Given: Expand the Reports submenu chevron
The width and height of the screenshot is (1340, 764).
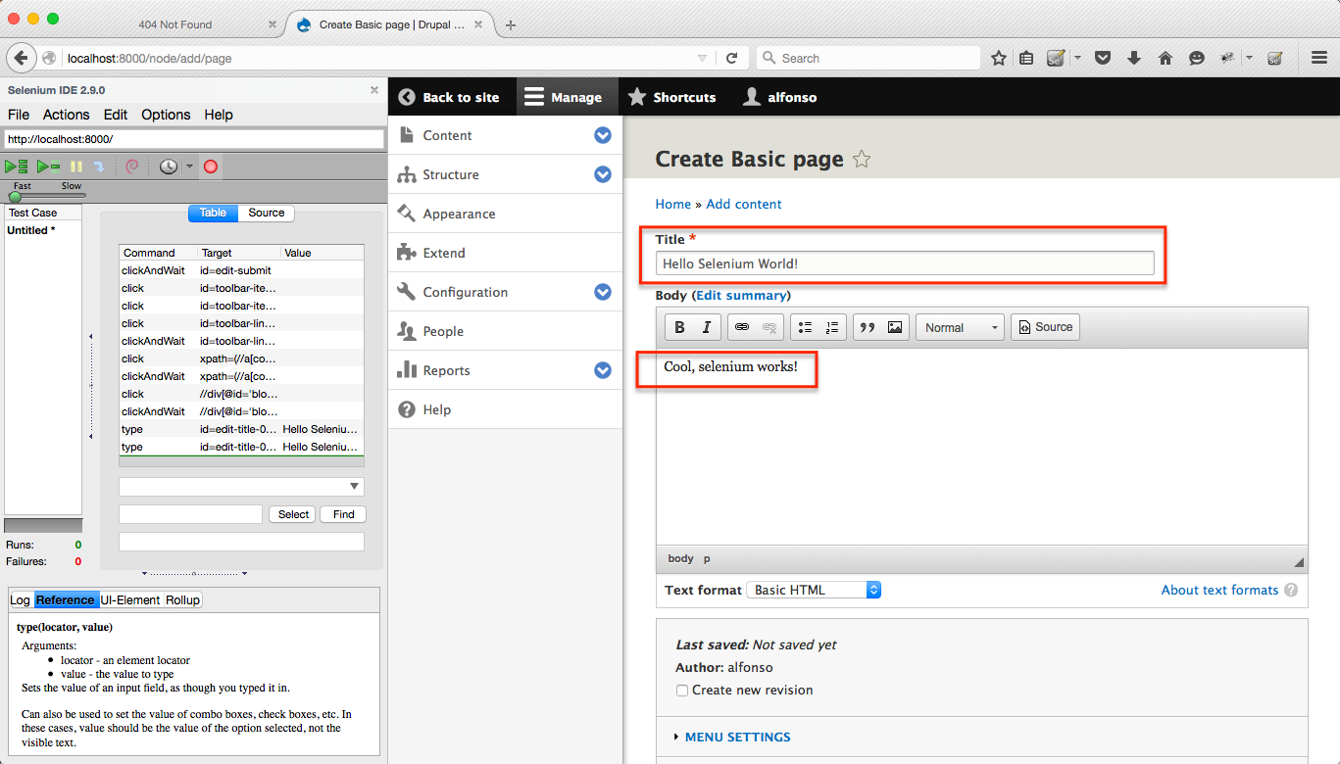Looking at the screenshot, I should 603,370.
